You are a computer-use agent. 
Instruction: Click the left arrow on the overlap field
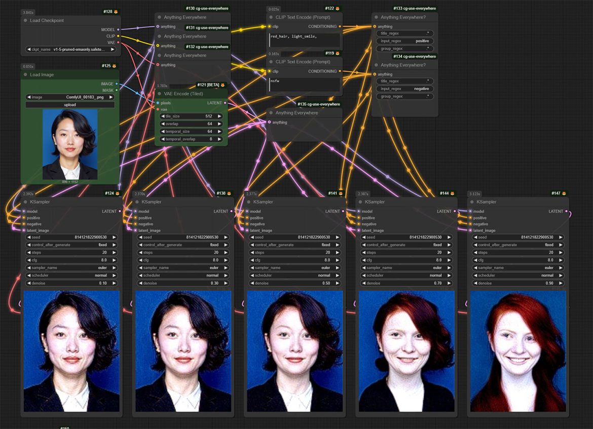pos(162,124)
